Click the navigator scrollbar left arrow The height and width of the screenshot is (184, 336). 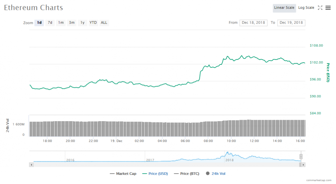coord(31,165)
